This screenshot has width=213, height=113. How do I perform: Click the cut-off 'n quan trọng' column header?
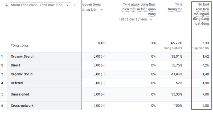91,5
